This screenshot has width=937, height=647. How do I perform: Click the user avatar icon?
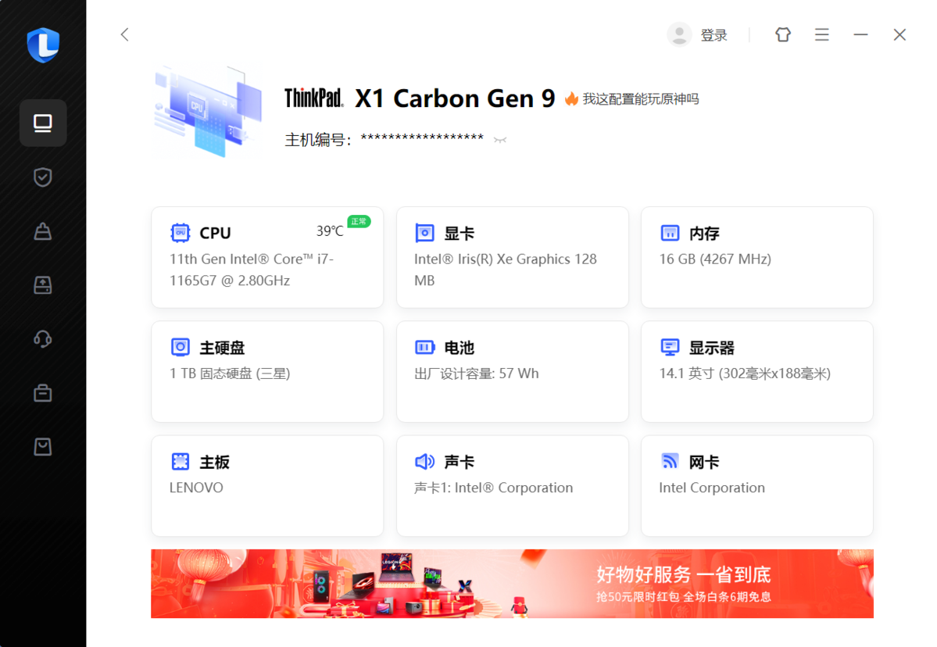679,34
